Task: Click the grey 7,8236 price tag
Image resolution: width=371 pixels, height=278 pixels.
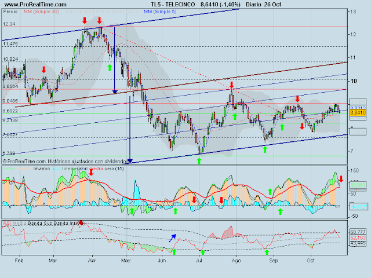Action: point(358,131)
